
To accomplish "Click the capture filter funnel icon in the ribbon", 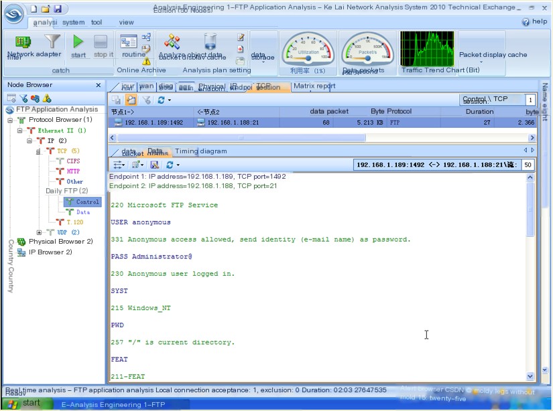I will 52,42.
